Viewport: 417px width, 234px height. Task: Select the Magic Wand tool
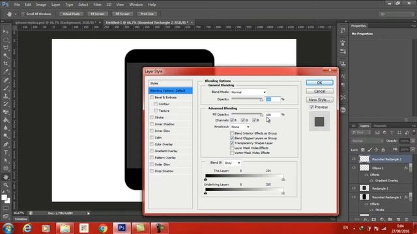coord(6,56)
